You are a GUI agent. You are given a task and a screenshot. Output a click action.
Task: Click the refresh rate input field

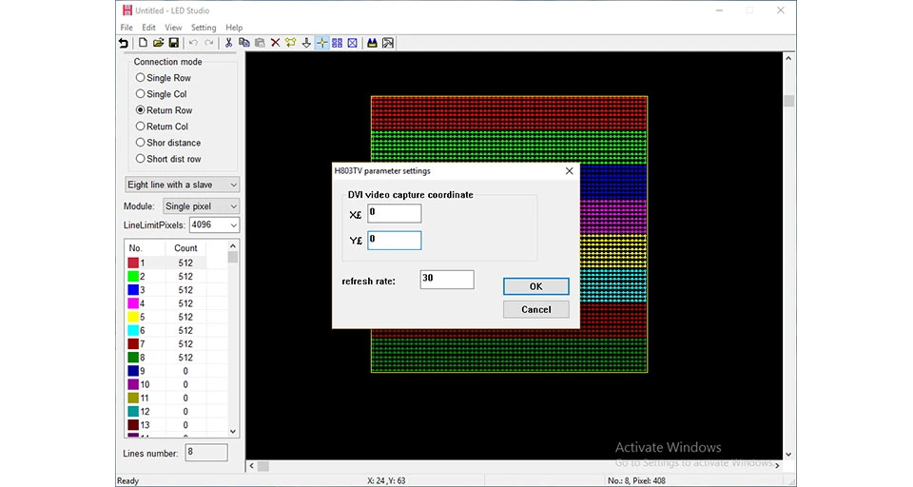[x=447, y=279]
